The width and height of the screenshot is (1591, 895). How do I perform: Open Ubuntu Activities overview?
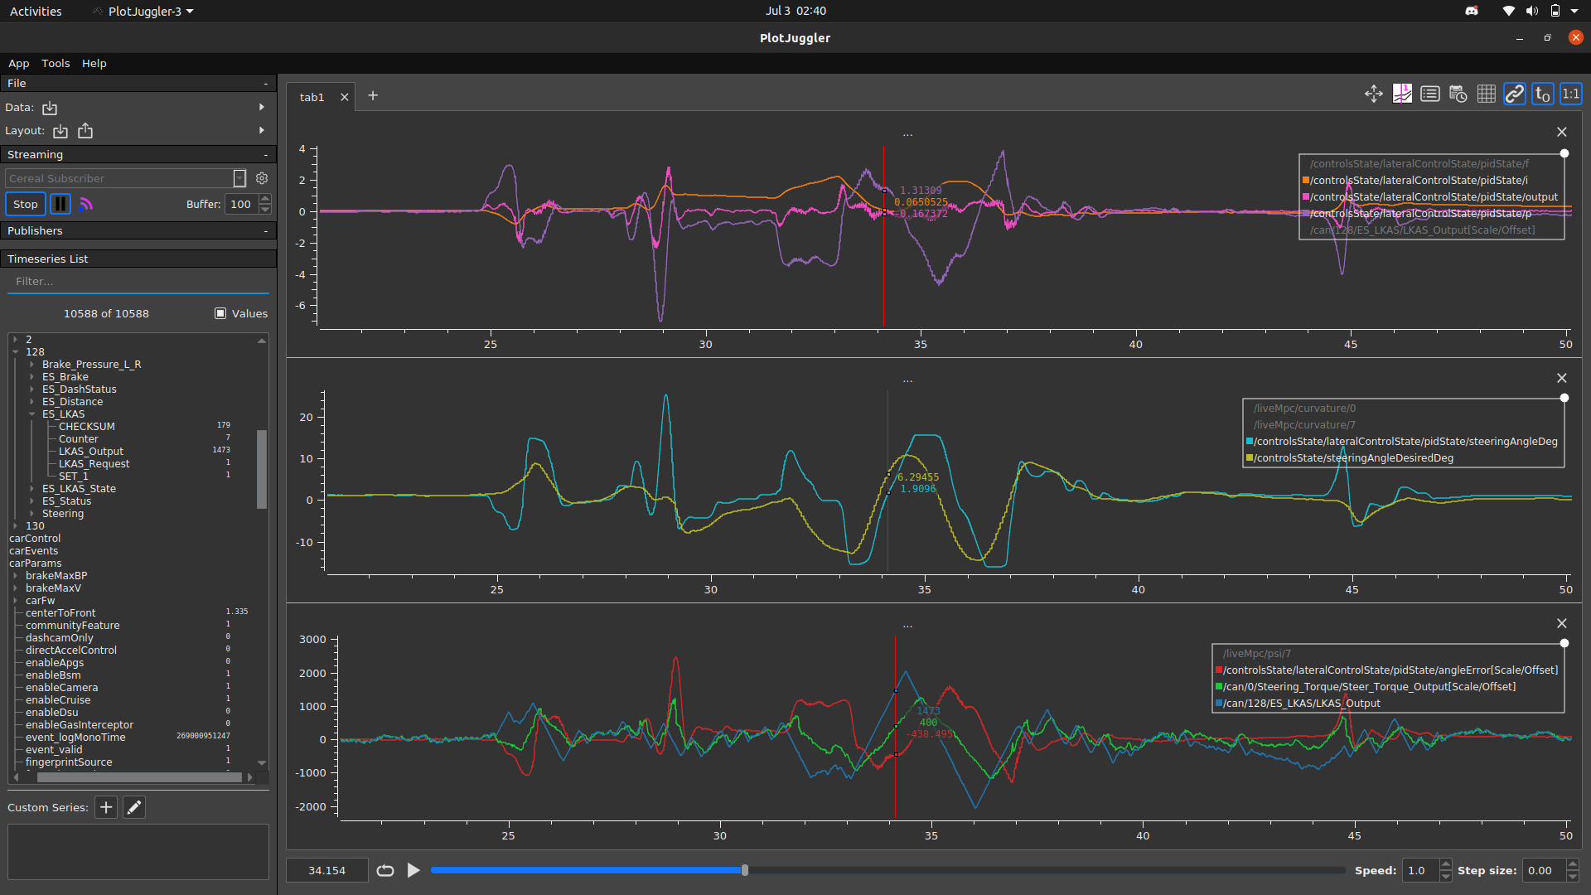36,11
